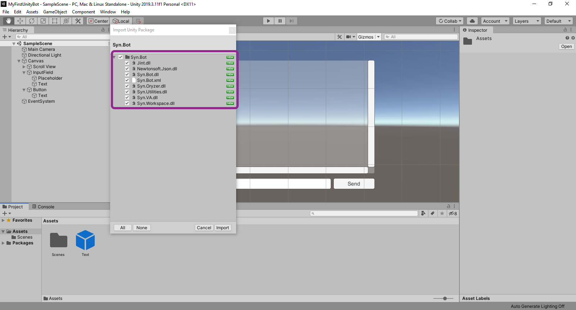Screen dimensions: 576x310
Task: Open the cloud services icon
Action: point(472,21)
